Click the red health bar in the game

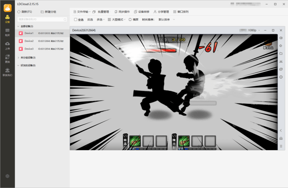[161, 50]
